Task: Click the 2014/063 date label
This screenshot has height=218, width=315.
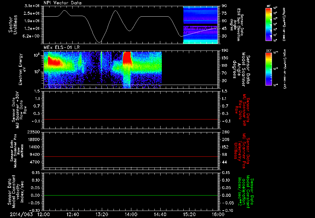Action: coord(21,215)
